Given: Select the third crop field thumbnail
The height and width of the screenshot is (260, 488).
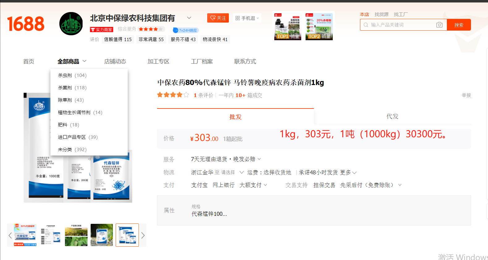Looking at the screenshot, I should click(x=76, y=235).
